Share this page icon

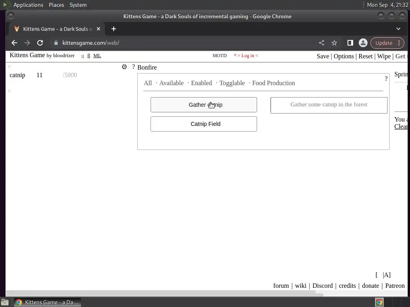pos(322,43)
